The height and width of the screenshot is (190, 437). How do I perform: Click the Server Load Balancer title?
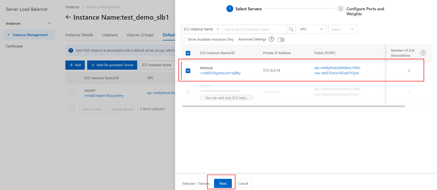(x=27, y=9)
